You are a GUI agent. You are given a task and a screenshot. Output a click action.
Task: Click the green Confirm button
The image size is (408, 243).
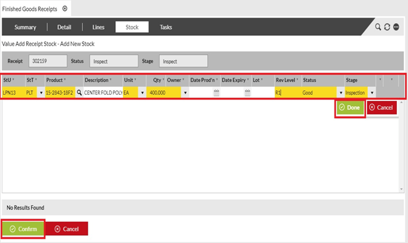click(23, 228)
